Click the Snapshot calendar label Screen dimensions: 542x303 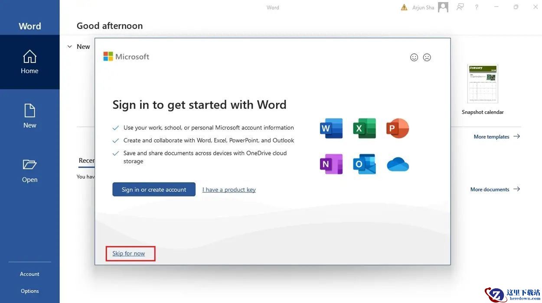483,112
